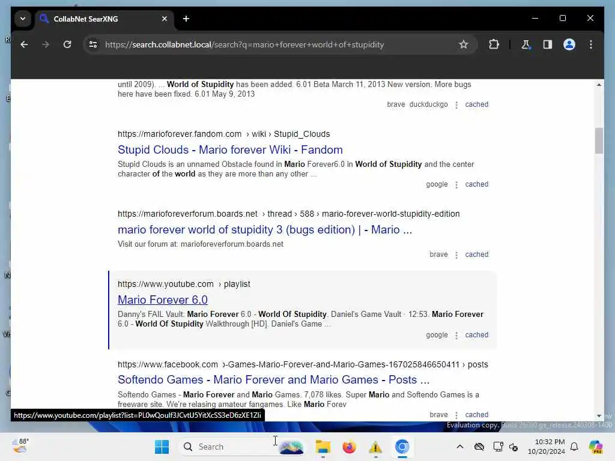The height and width of the screenshot is (461, 615).
Task: Open a new browser tab
Action: point(186,19)
